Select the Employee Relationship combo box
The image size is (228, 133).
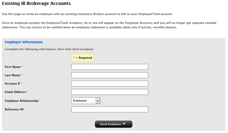pos(86,101)
